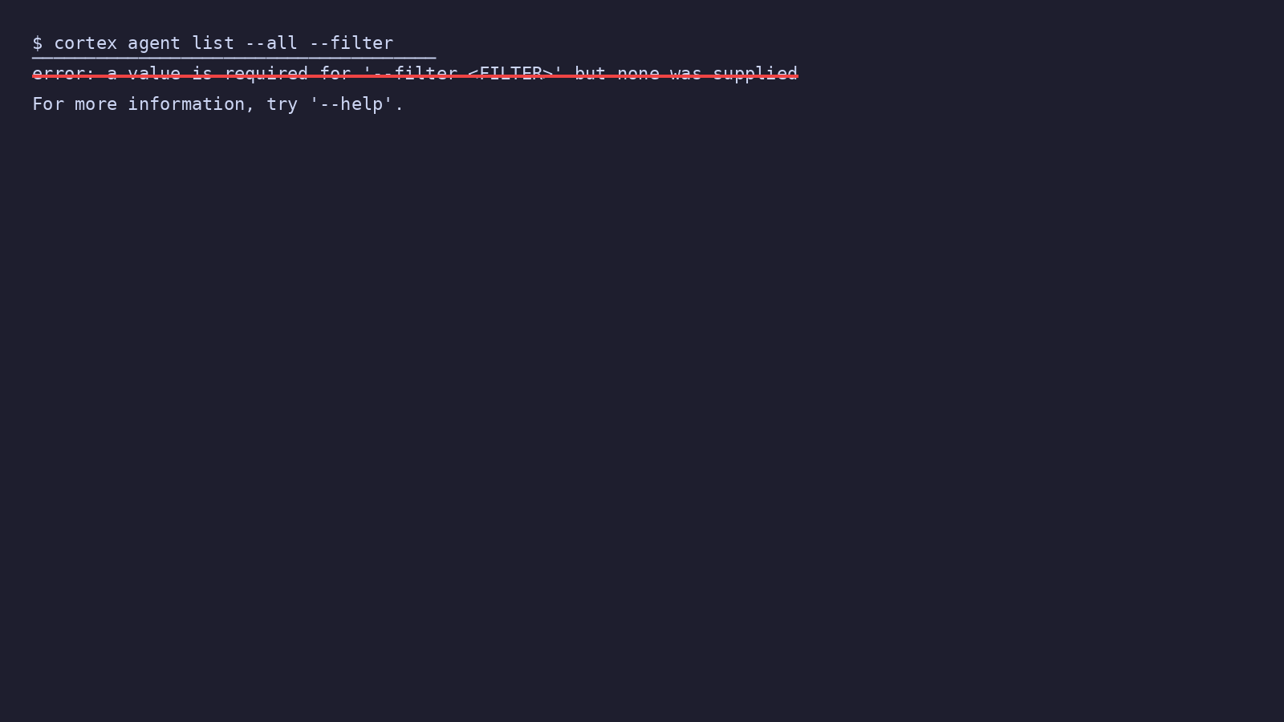Click the word none in the error message

639,74
